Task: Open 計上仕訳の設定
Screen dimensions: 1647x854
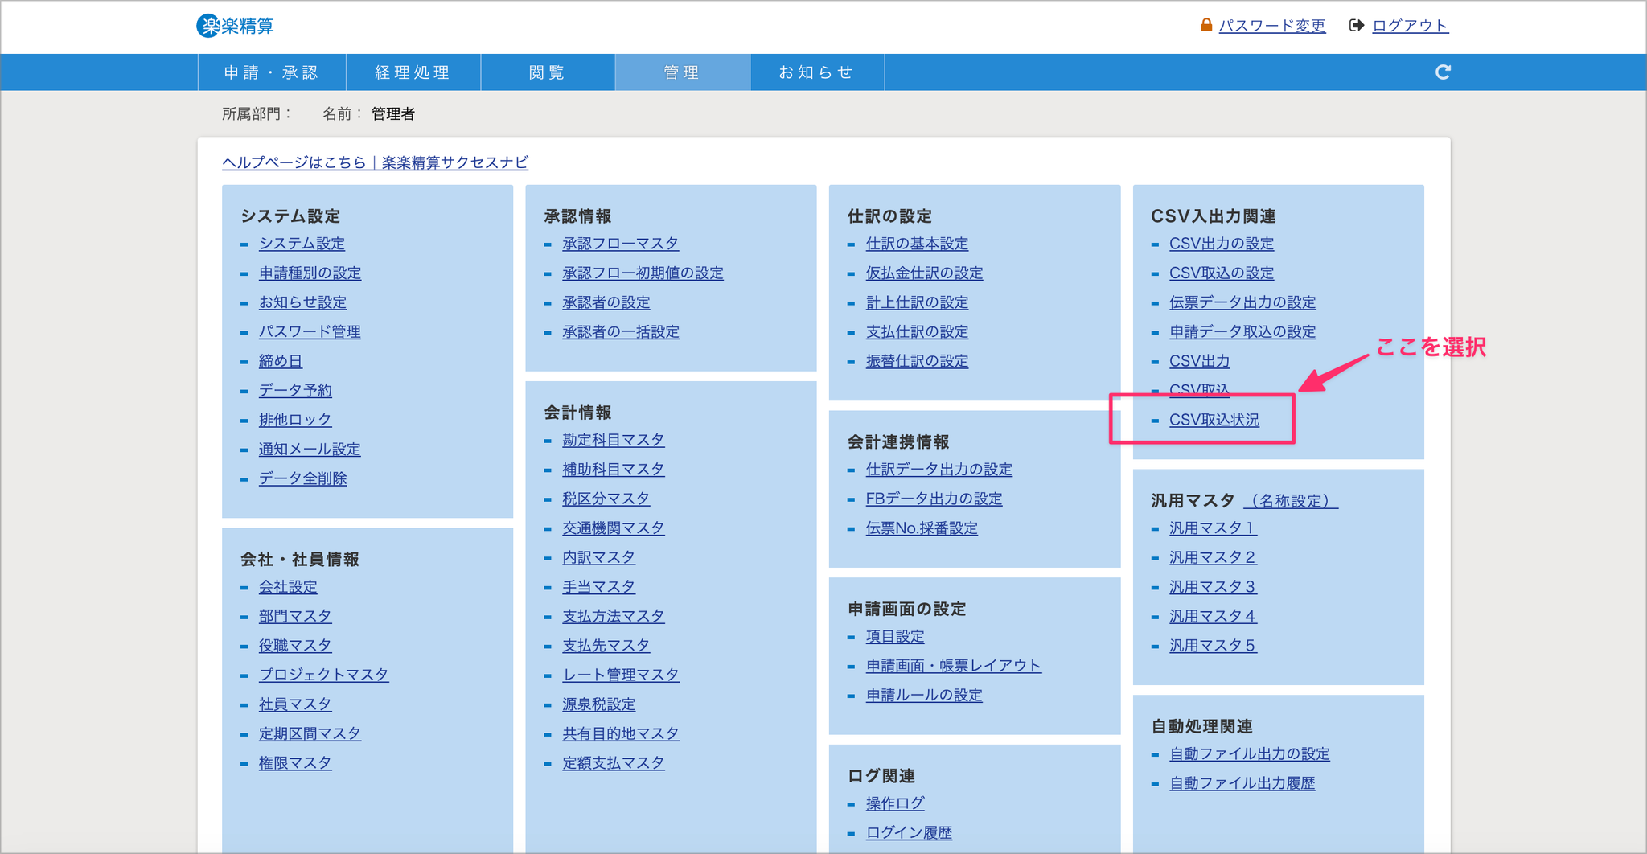Action: 917,302
